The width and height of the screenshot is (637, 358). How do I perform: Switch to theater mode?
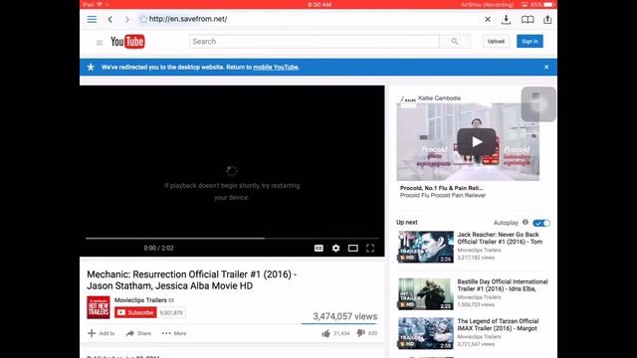pos(353,248)
